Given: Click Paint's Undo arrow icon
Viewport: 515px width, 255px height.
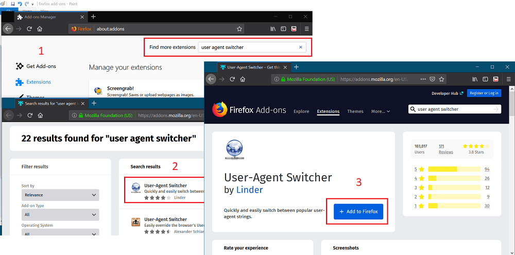Looking at the screenshot, I should pyautogui.click(x=20, y=4).
